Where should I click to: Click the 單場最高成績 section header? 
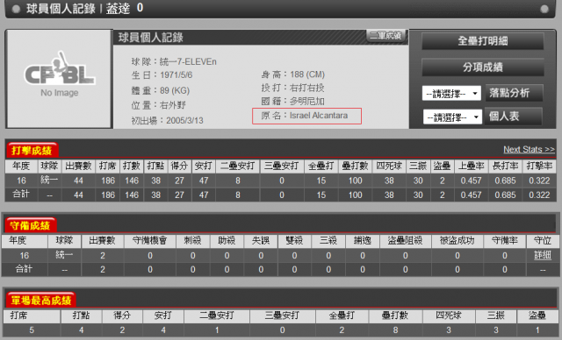[41, 301]
